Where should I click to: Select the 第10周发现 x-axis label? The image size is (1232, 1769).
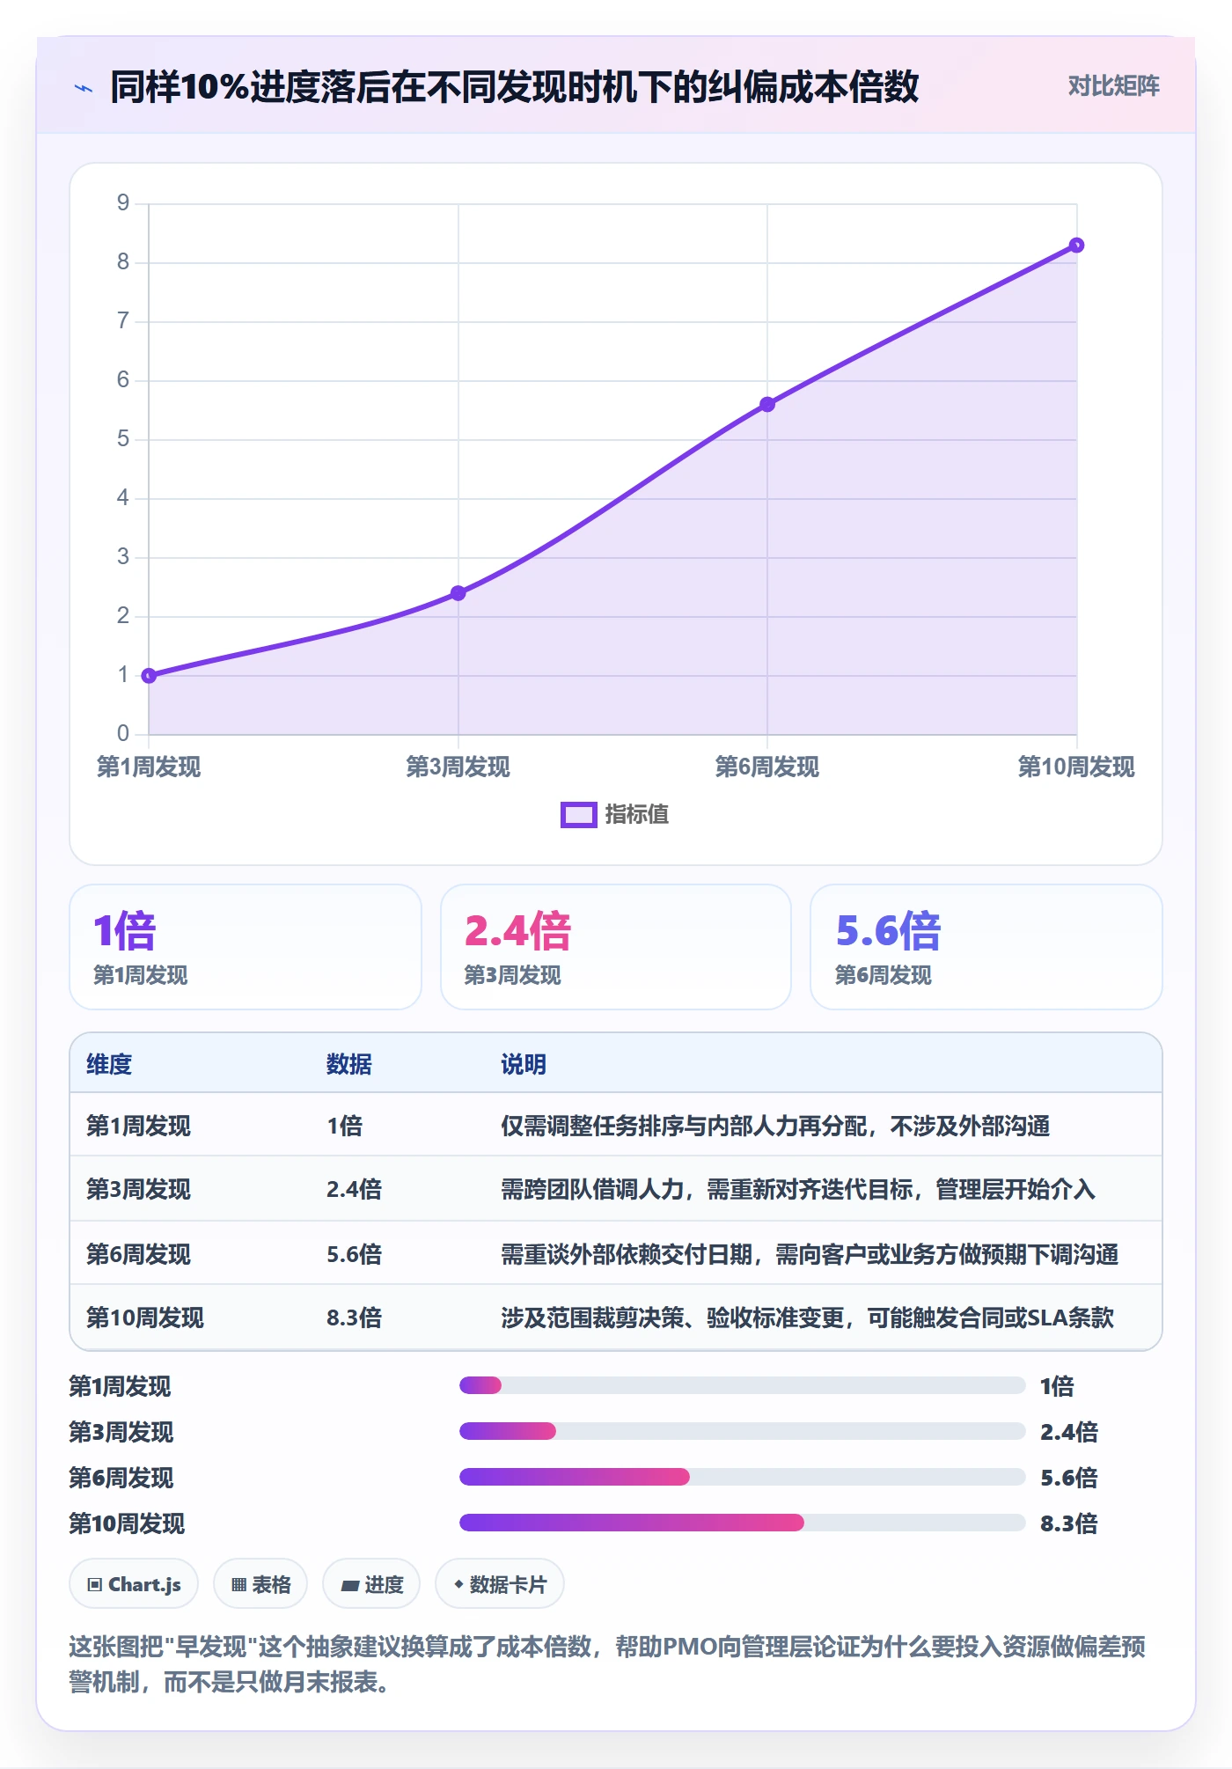pyautogui.click(x=1076, y=767)
